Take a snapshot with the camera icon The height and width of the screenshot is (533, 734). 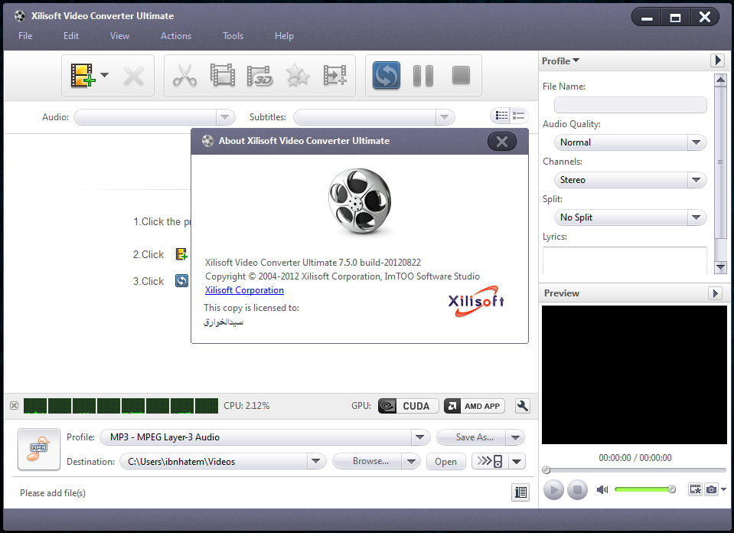711,489
